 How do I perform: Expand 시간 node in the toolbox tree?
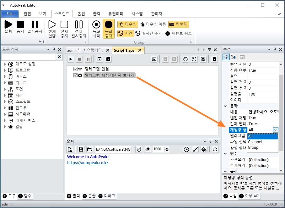point(5,96)
